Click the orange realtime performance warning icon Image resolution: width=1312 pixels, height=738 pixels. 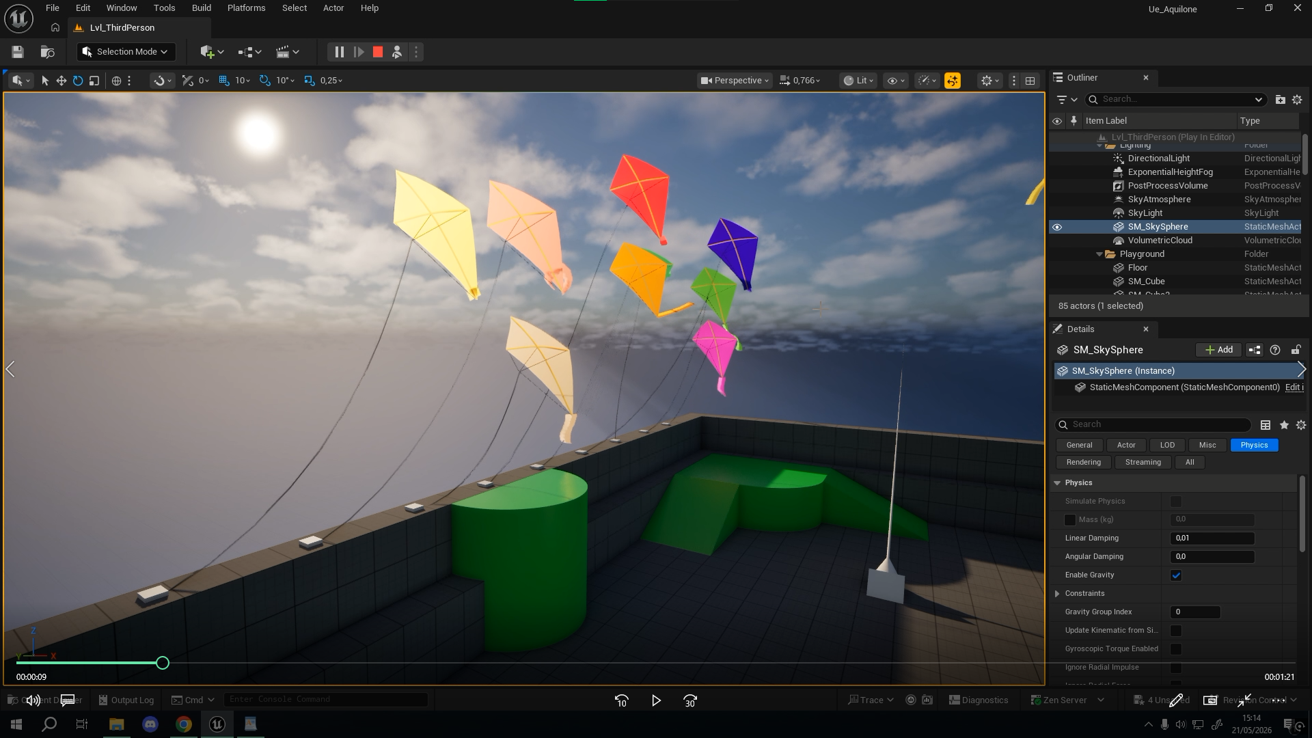952,81
